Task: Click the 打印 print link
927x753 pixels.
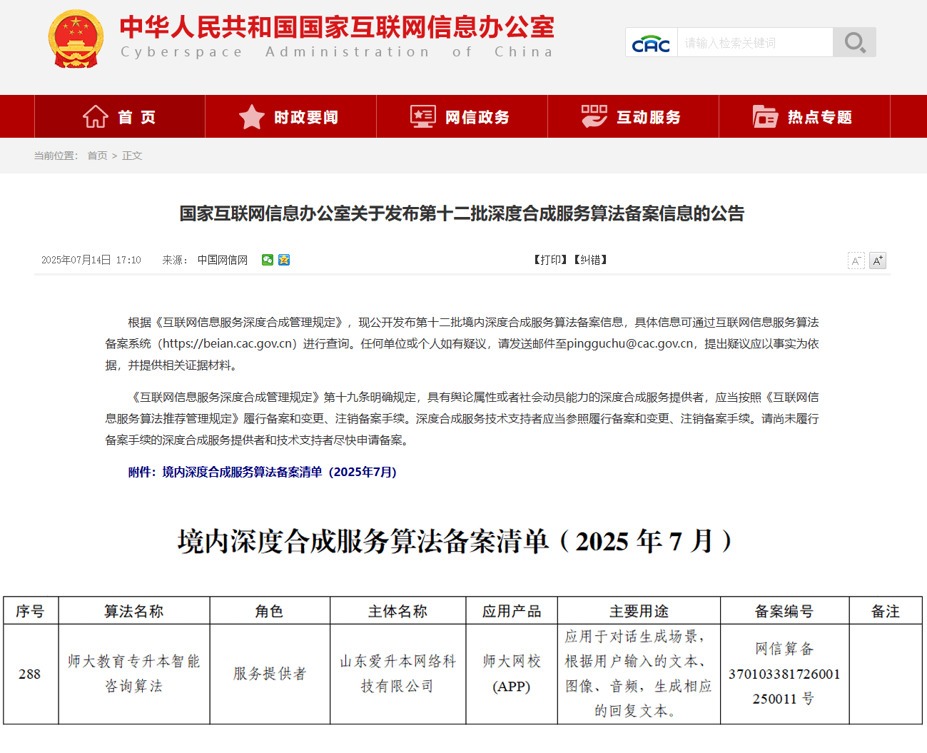Action: point(550,260)
